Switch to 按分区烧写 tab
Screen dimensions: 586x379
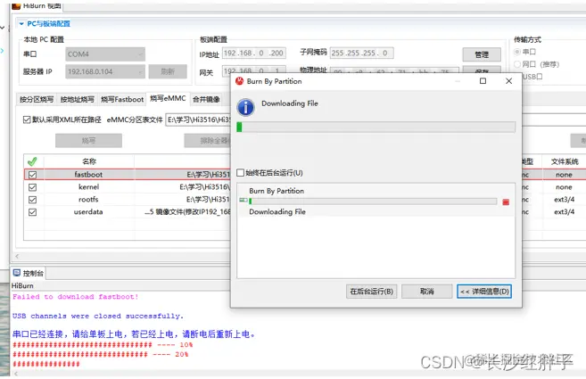point(37,99)
